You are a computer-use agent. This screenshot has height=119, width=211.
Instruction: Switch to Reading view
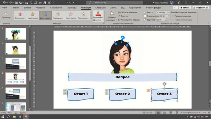pyautogui.click(x=170, y=113)
